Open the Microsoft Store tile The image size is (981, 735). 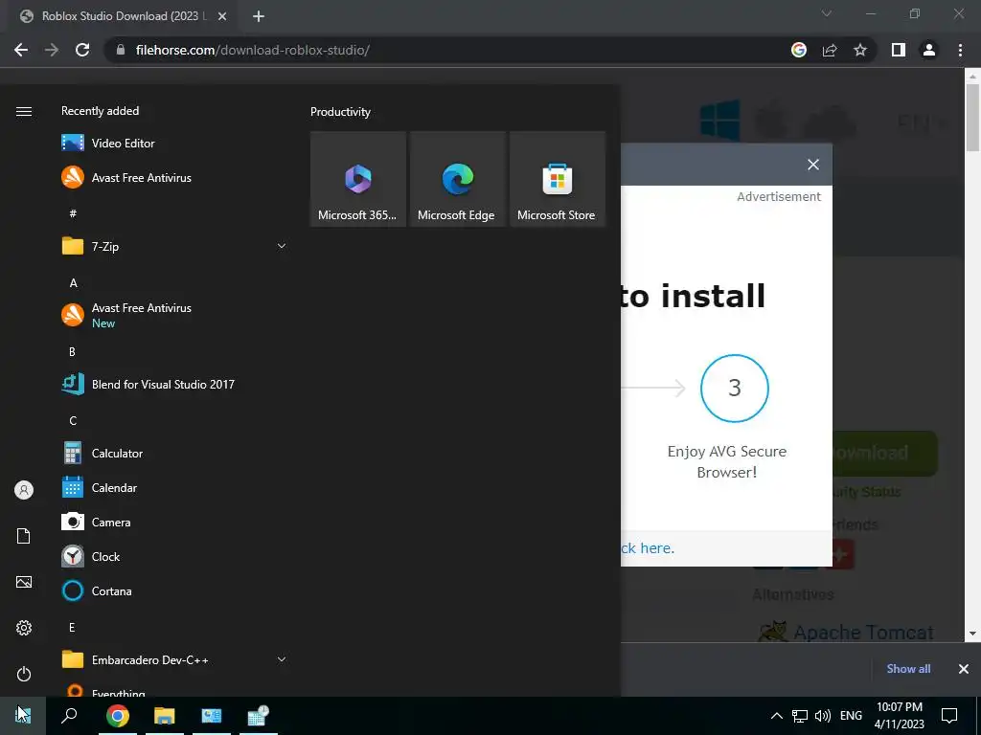(x=557, y=179)
